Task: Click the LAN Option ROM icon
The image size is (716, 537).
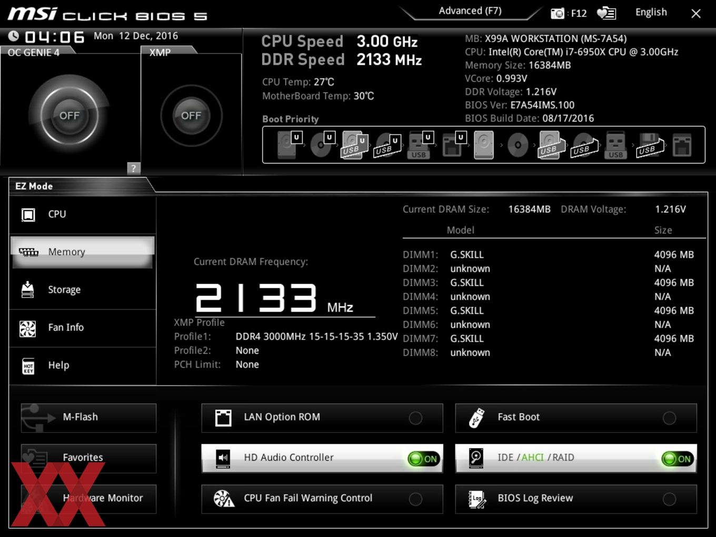Action: 223,417
